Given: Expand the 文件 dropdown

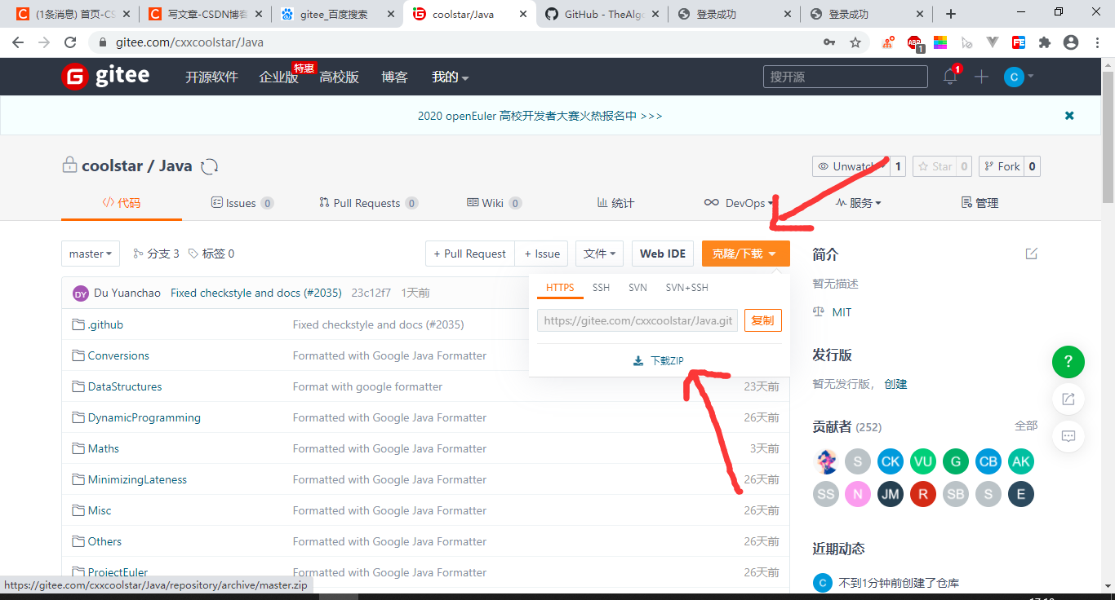Looking at the screenshot, I should [599, 254].
